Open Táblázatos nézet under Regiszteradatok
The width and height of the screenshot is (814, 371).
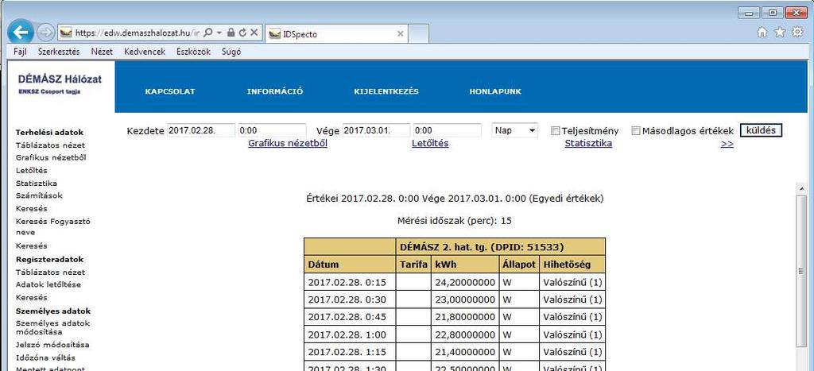point(50,272)
